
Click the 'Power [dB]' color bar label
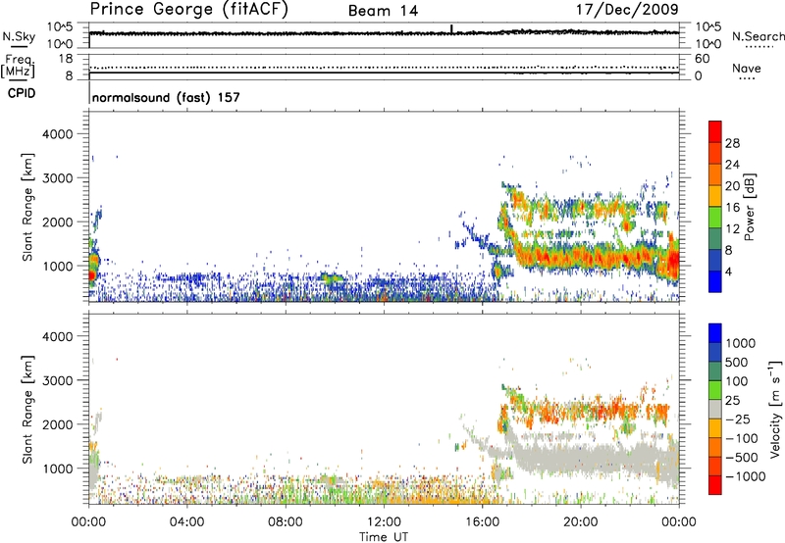click(x=750, y=207)
